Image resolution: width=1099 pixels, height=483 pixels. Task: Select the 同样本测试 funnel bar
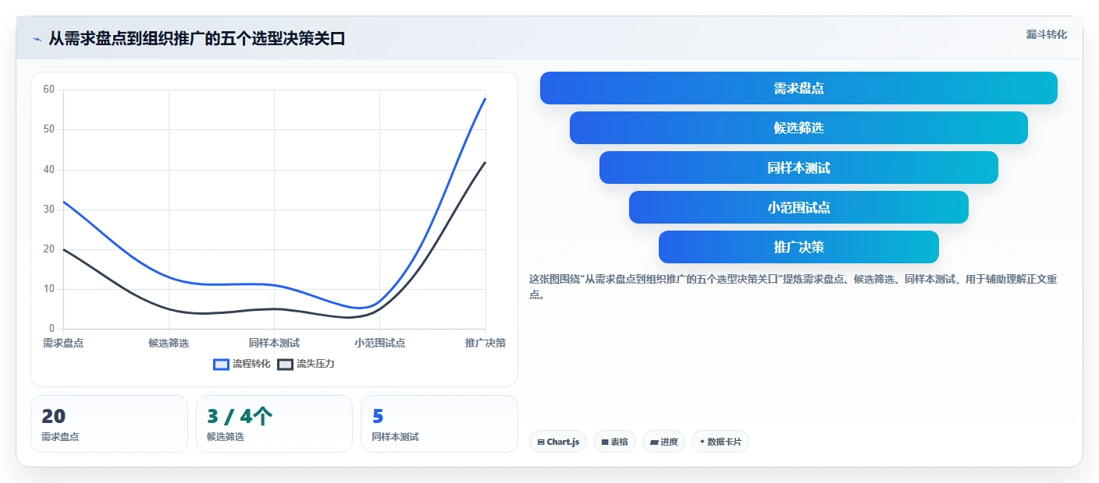(x=798, y=167)
